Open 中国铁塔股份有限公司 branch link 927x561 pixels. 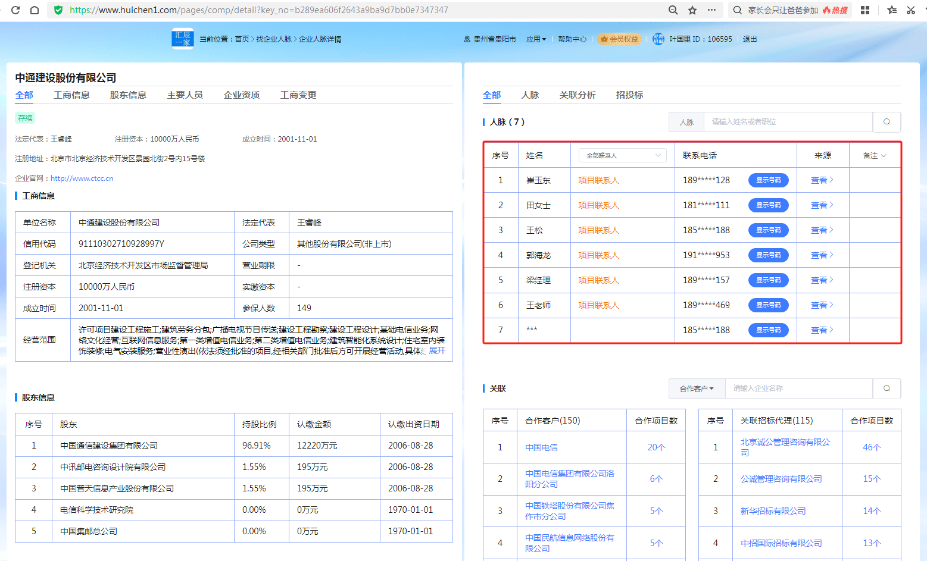click(x=570, y=511)
